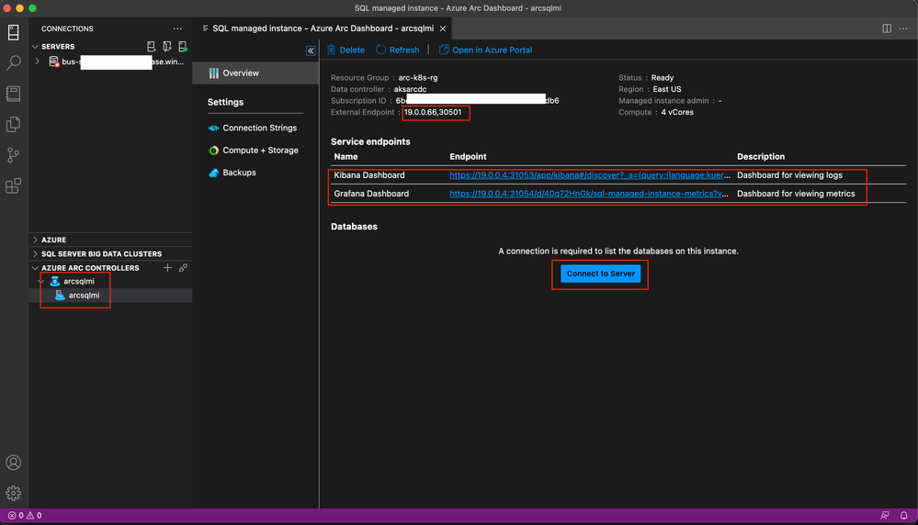This screenshot has width=918, height=525.
Task: Click New Server Group icon
Action: coord(167,46)
